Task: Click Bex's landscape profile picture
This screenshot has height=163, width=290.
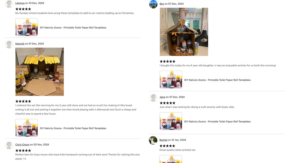Action: pos(153,4)
